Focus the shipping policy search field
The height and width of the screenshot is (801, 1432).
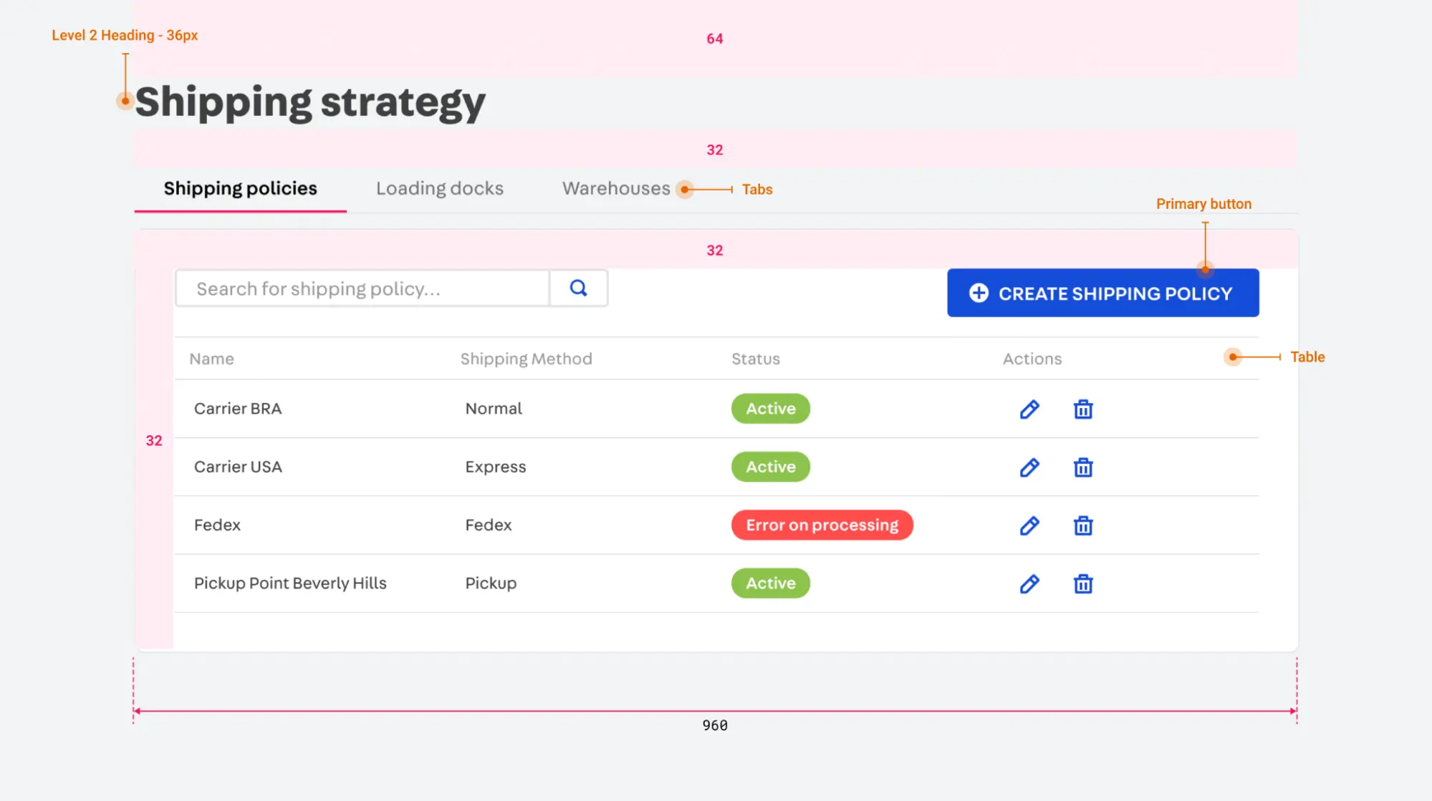pos(362,288)
